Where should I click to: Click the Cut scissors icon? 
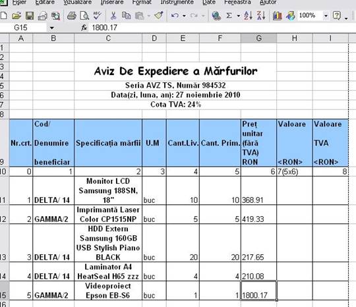tap(113, 16)
